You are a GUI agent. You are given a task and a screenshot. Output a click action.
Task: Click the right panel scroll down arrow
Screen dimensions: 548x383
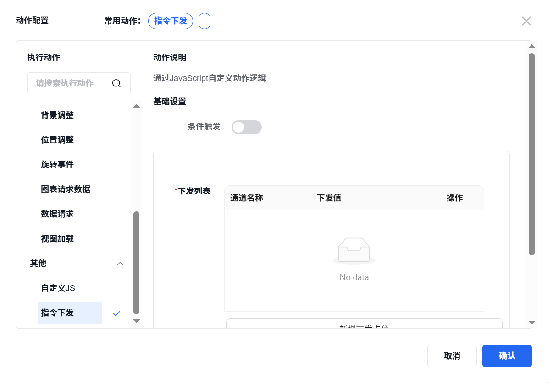pyautogui.click(x=531, y=323)
